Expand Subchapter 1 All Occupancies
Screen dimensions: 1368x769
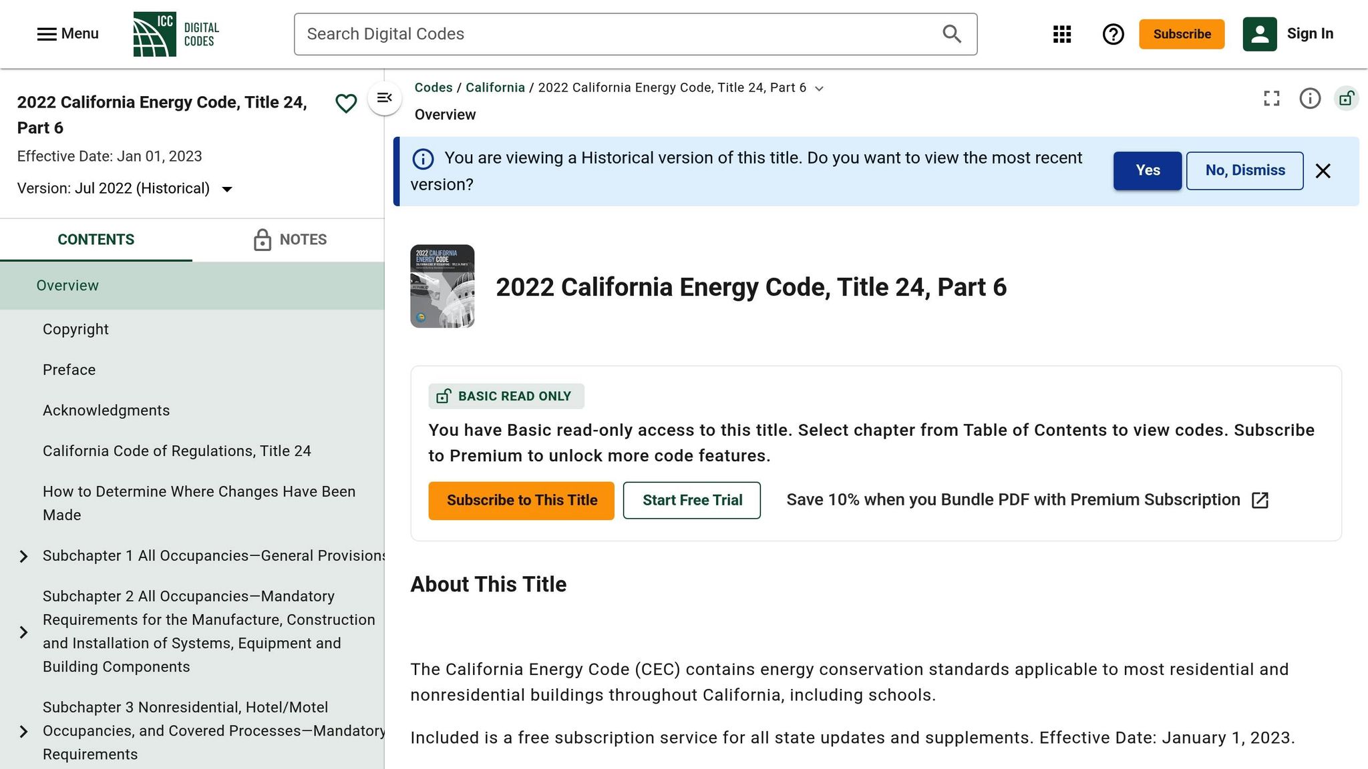pyautogui.click(x=23, y=556)
